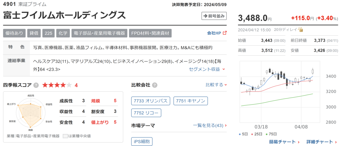Screen dimensions: 347x146
Task: Select the FPD材料・関連資材 tag
Action: [150, 33]
